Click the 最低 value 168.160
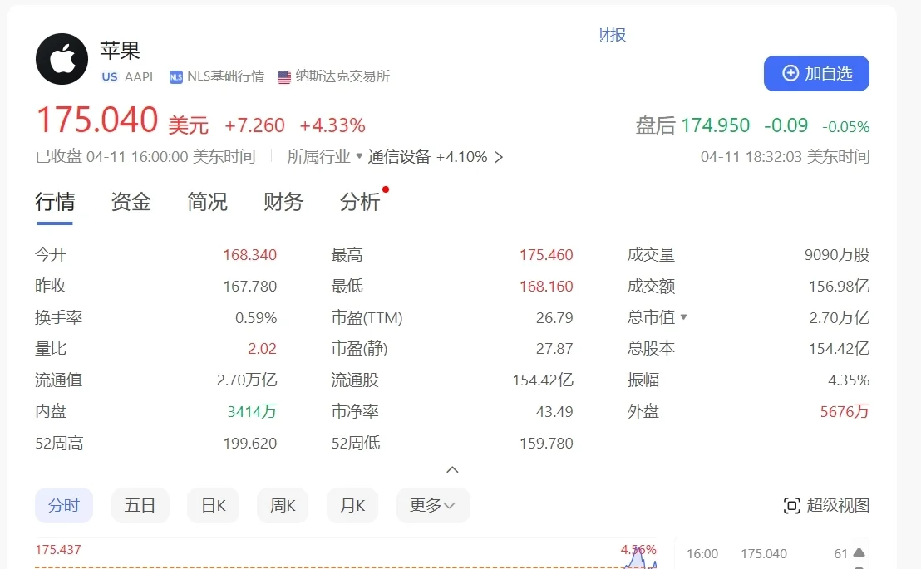The image size is (921, 569). tap(546, 287)
